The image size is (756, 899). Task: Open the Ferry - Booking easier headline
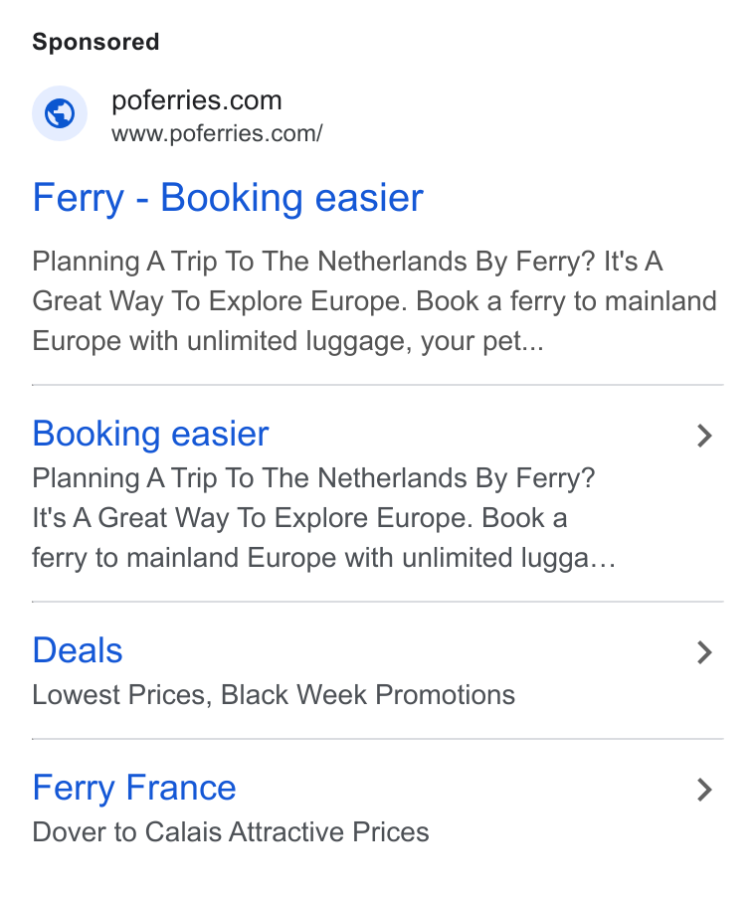[x=228, y=198]
